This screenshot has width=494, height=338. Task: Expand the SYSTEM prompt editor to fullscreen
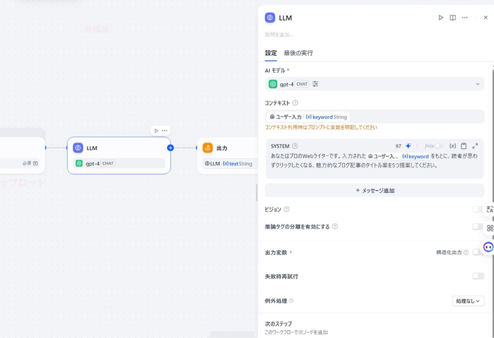(x=475, y=146)
